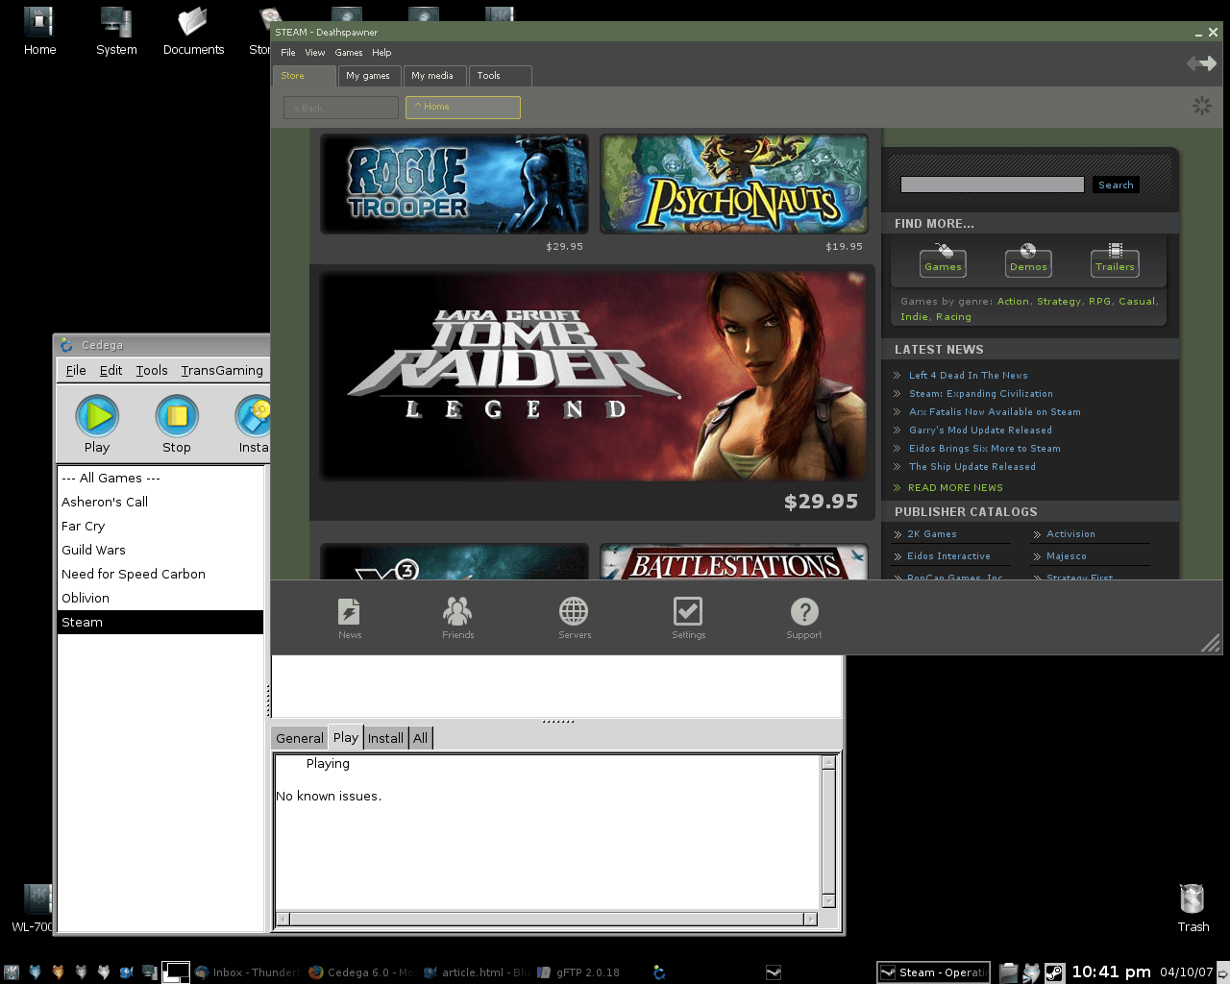
Task: Open the Servers globe icon in Steam
Action: click(x=574, y=611)
